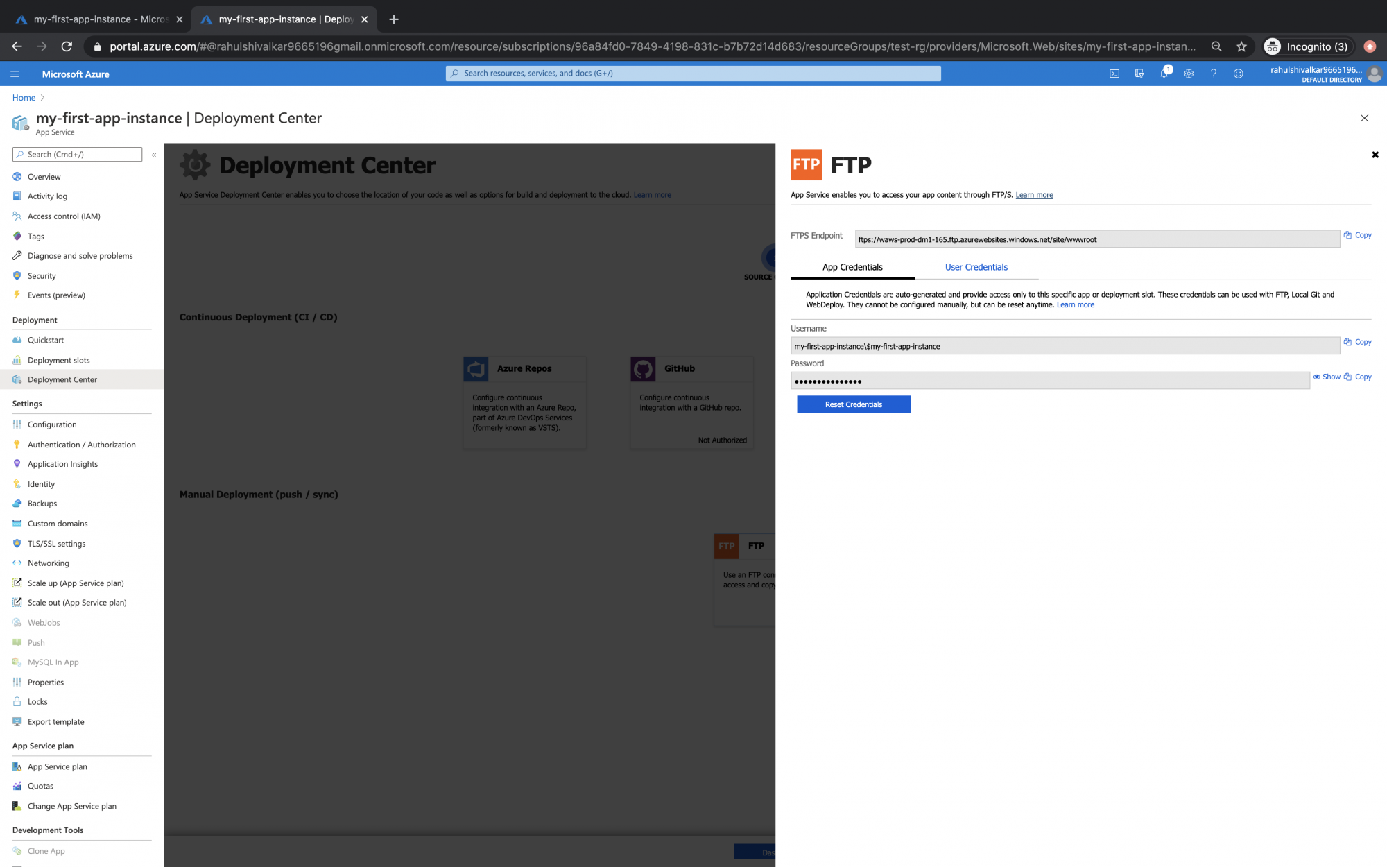
Task: Switch to the App Credentials tab
Action: 852,267
